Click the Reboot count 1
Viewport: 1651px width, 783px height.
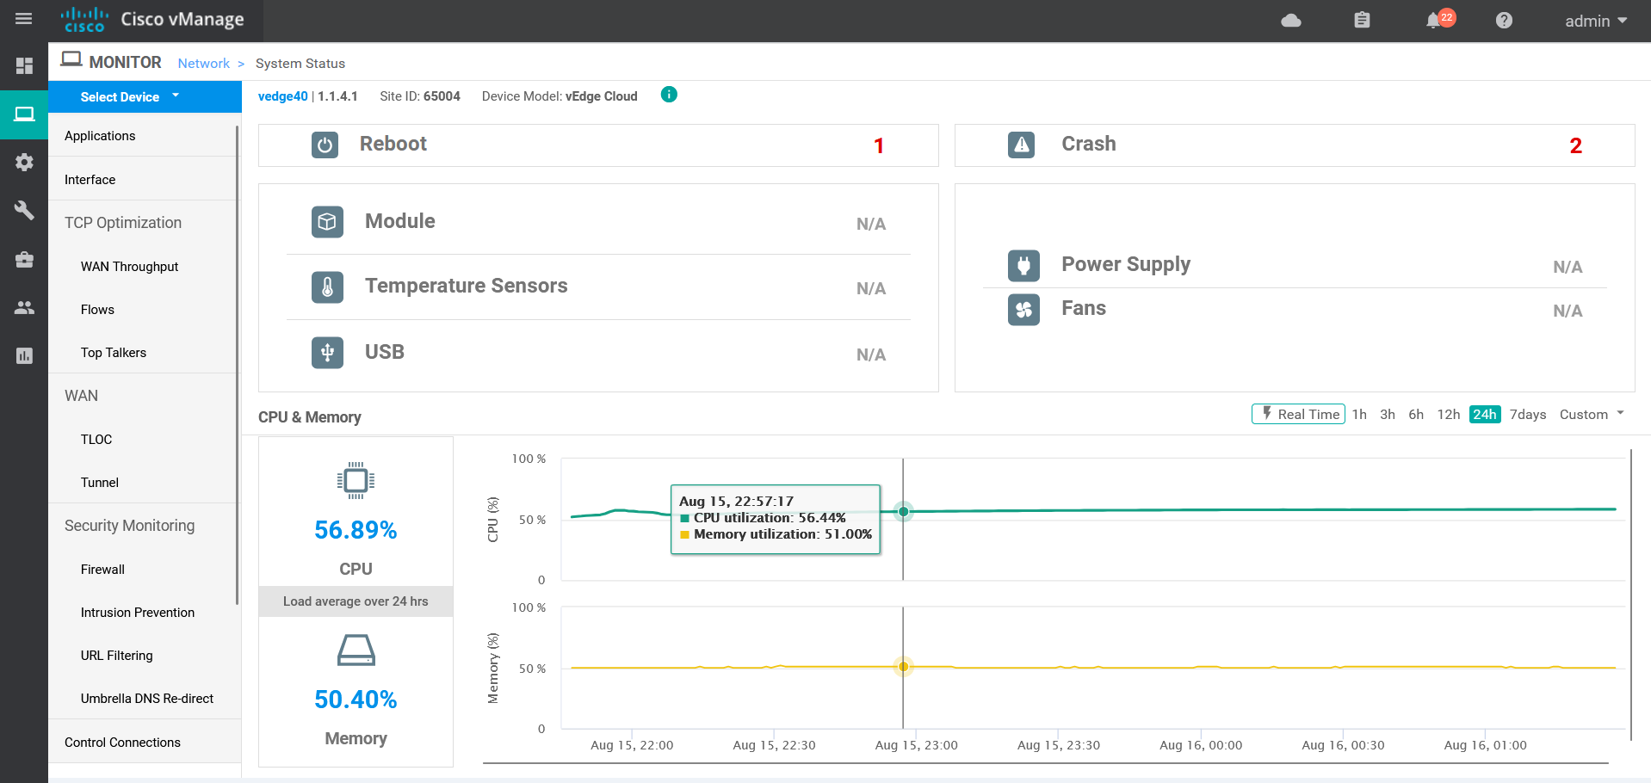pyautogui.click(x=879, y=145)
